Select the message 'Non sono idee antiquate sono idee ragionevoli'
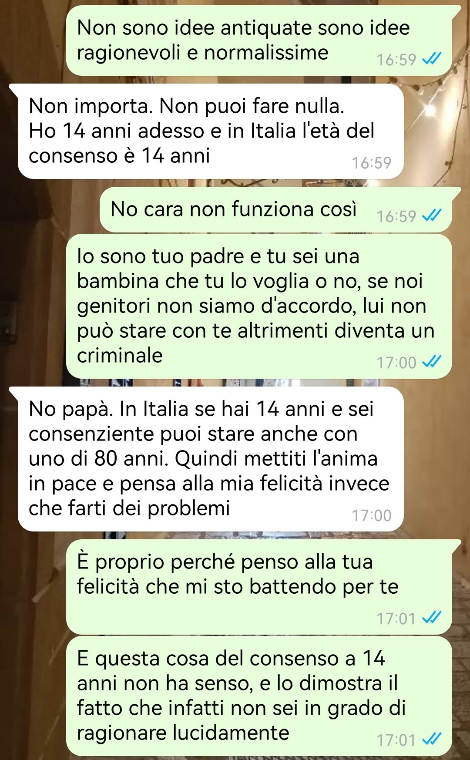 (x=259, y=40)
